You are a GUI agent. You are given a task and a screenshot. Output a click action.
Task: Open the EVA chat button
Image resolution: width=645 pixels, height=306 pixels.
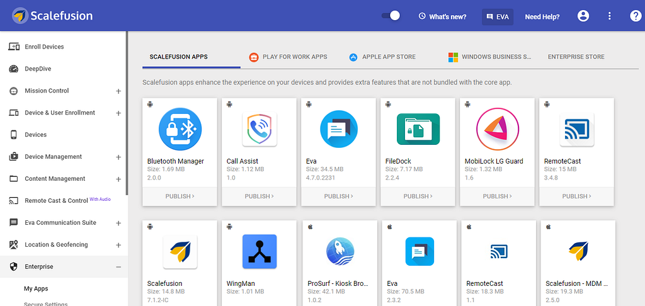pyautogui.click(x=498, y=17)
